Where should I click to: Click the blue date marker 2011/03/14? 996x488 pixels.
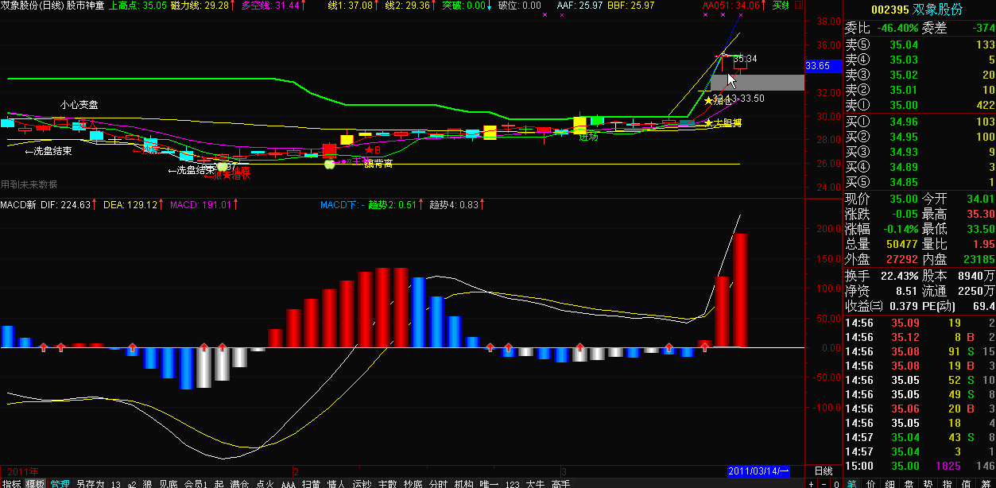pos(759,471)
